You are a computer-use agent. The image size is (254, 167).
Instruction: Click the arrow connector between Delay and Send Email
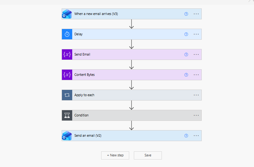click(132, 44)
